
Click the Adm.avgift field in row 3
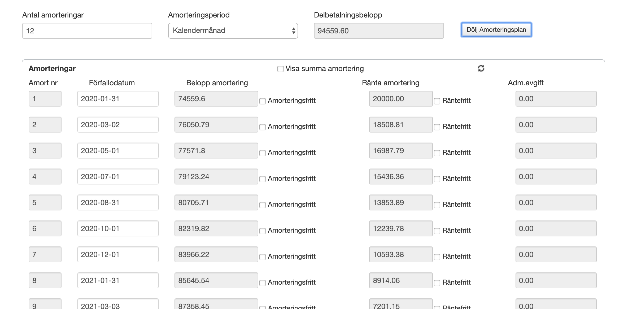point(556,151)
